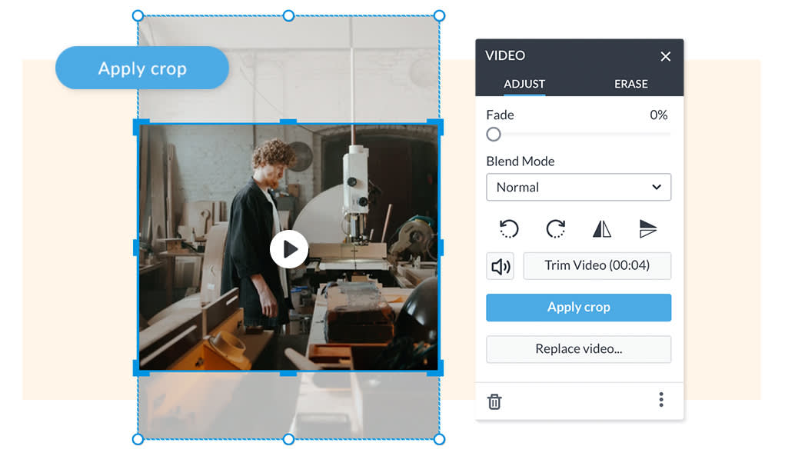Click the top-right round selection handle
The height and width of the screenshot is (456, 785).
439,15
